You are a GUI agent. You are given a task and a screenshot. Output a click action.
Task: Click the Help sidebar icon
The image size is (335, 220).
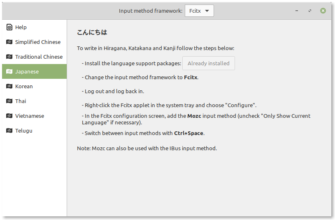9,27
